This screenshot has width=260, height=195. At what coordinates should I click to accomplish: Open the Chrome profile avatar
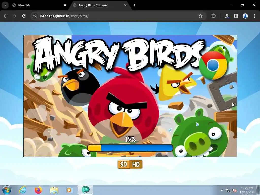click(245, 16)
